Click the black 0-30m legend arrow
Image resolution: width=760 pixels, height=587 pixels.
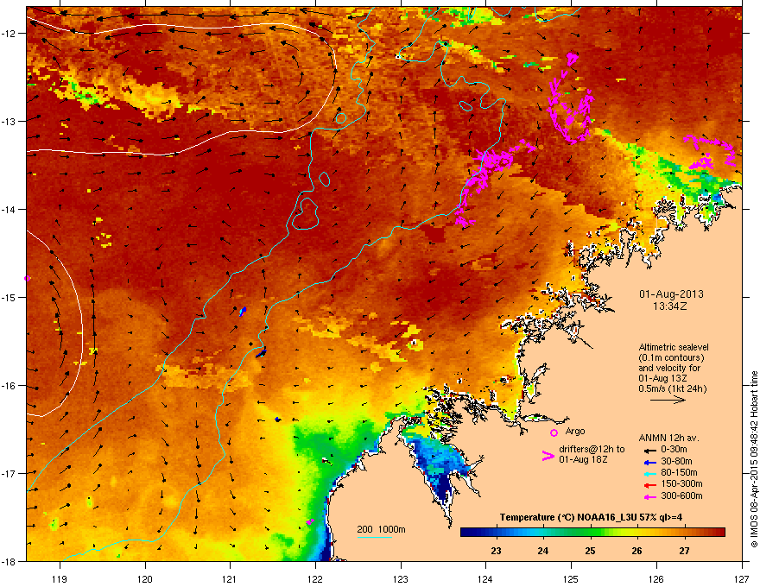click(x=649, y=451)
